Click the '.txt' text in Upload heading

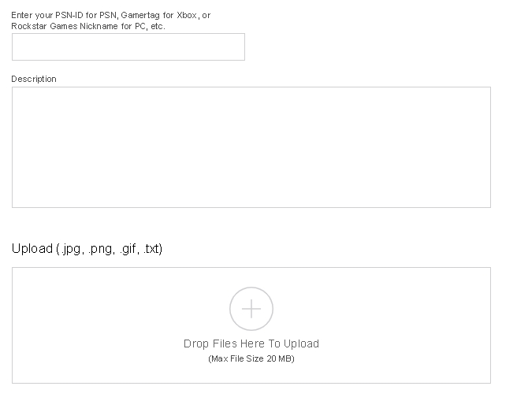[x=152, y=249]
